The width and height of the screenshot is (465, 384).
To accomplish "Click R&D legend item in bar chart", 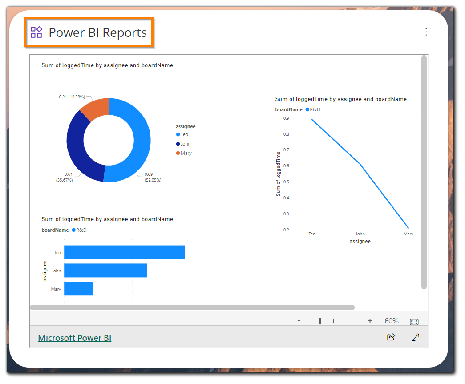I will point(79,230).
